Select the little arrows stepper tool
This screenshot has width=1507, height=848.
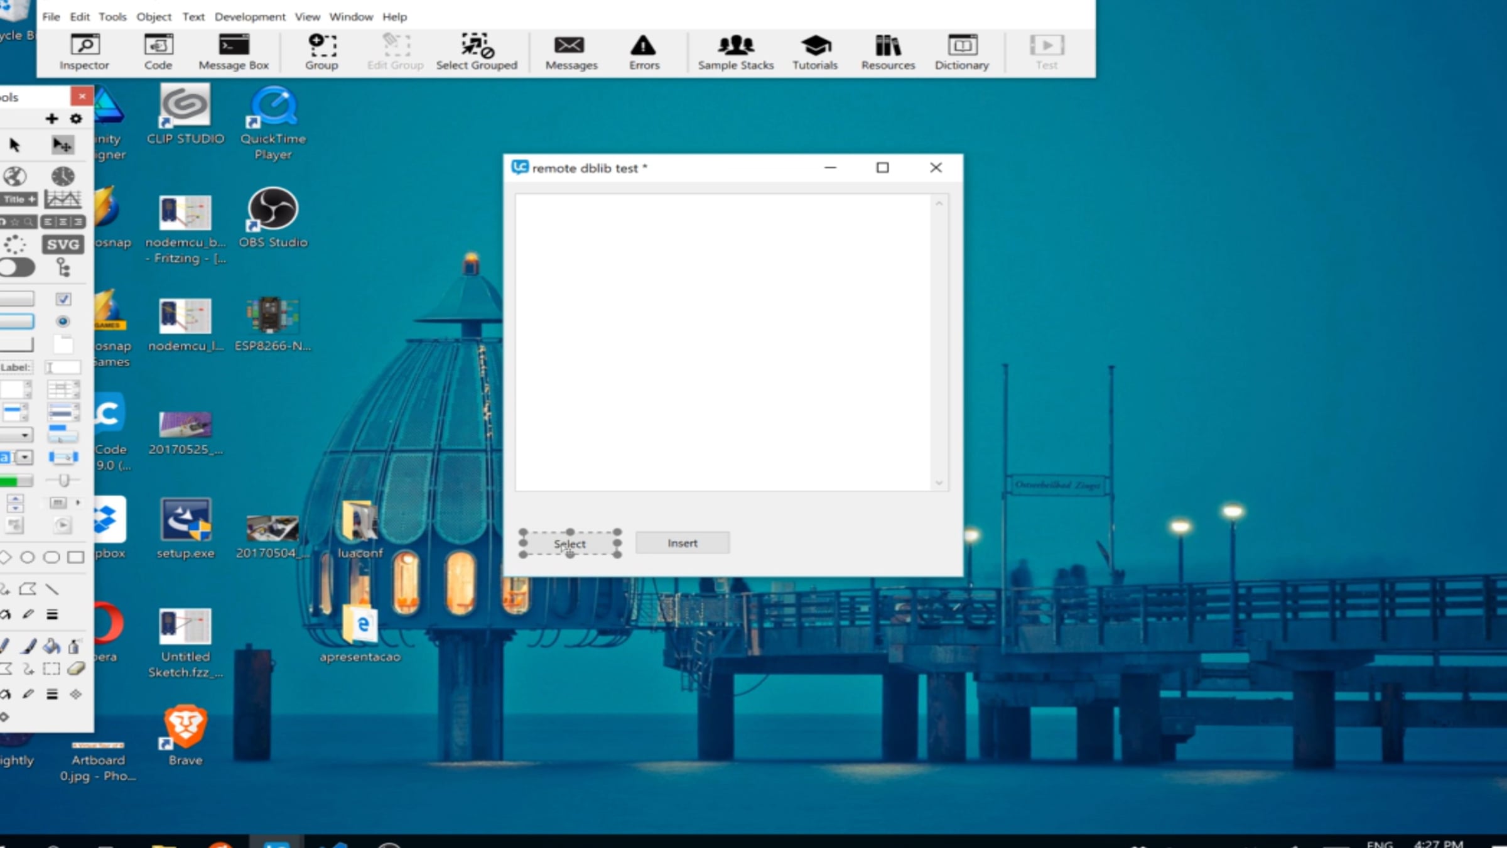[15, 503]
